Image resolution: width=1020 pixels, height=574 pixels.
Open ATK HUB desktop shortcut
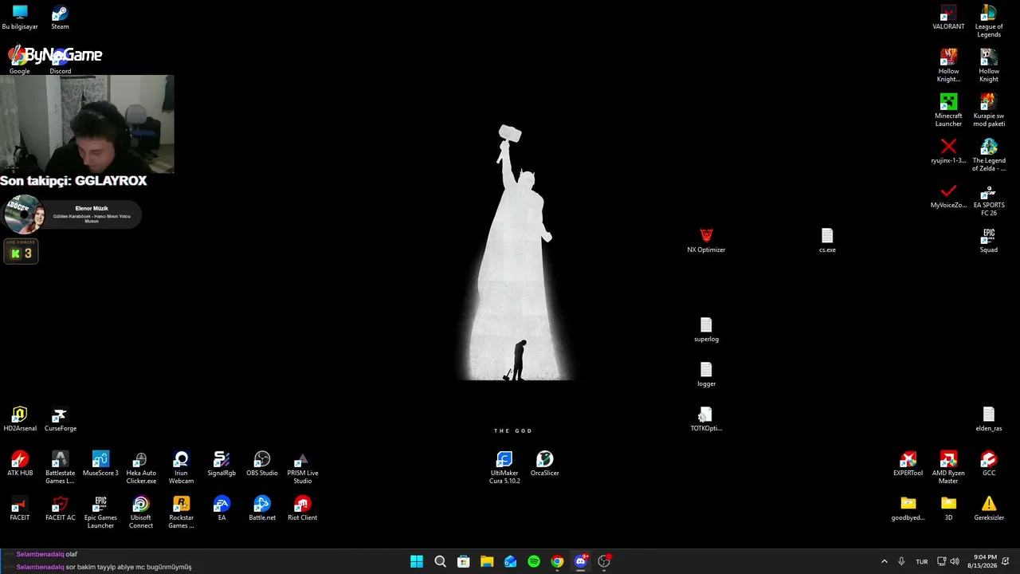20,464
